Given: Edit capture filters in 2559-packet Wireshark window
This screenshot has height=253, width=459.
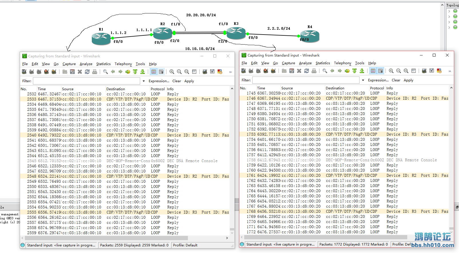Looking at the screenshot, I should click(205, 72).
